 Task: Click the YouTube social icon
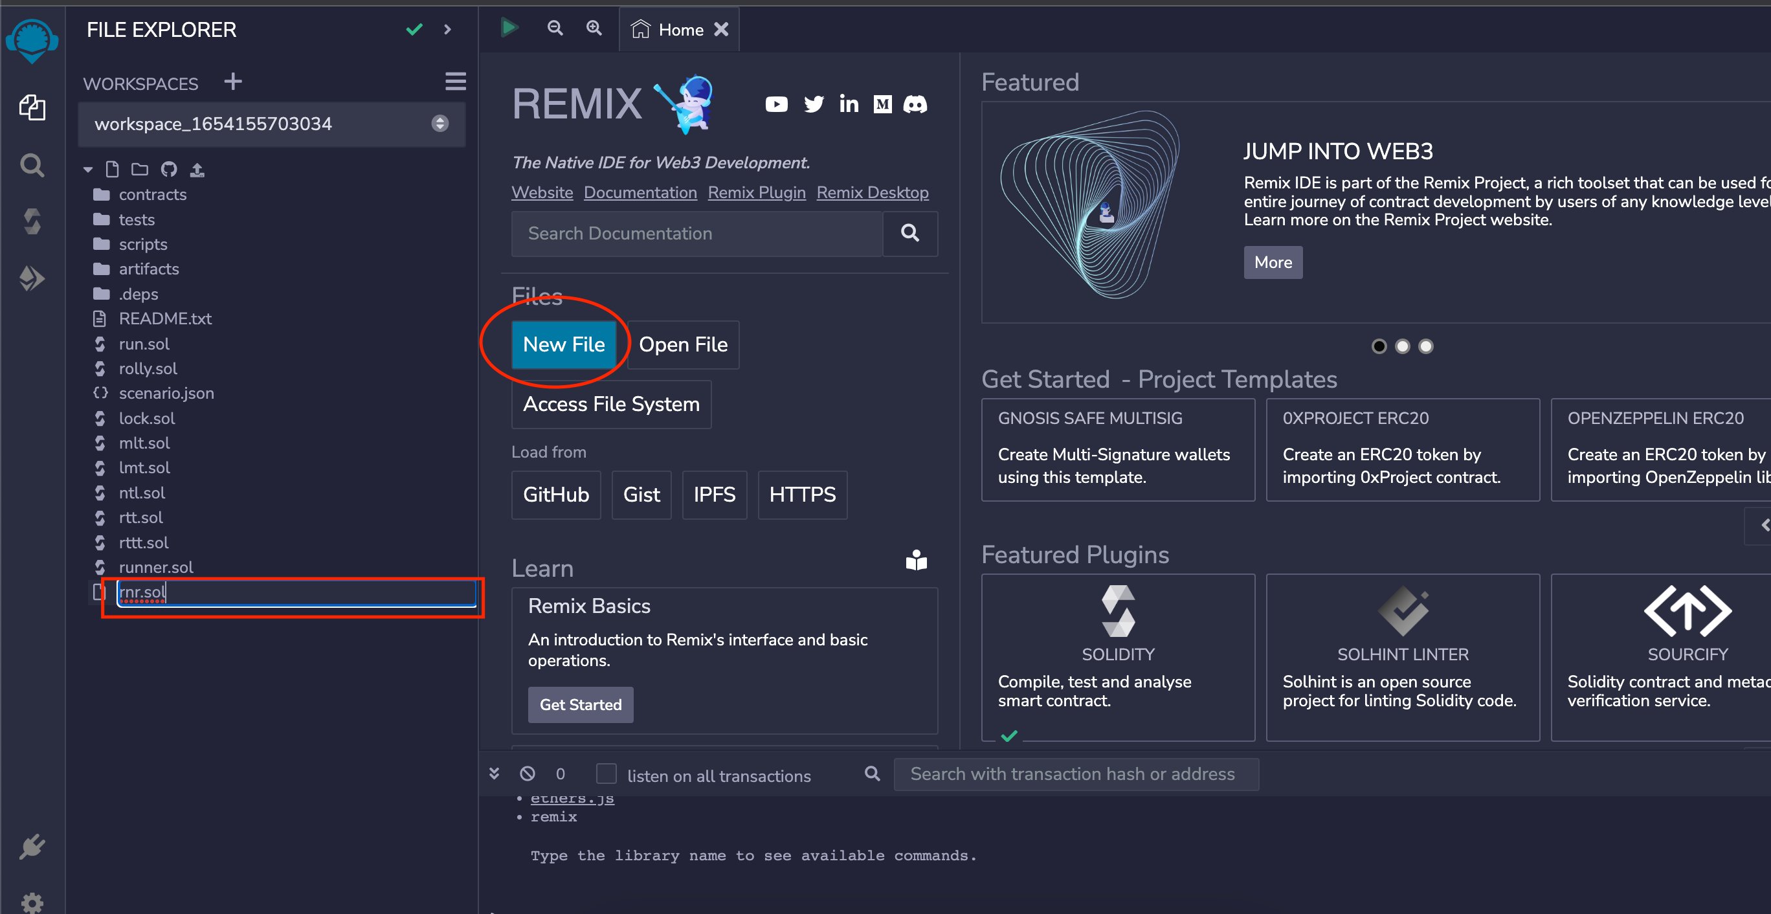click(776, 104)
